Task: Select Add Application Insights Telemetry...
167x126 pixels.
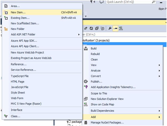Action: coord(123,87)
